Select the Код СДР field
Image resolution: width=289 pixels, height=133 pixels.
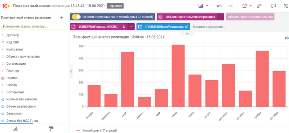tap(13, 42)
